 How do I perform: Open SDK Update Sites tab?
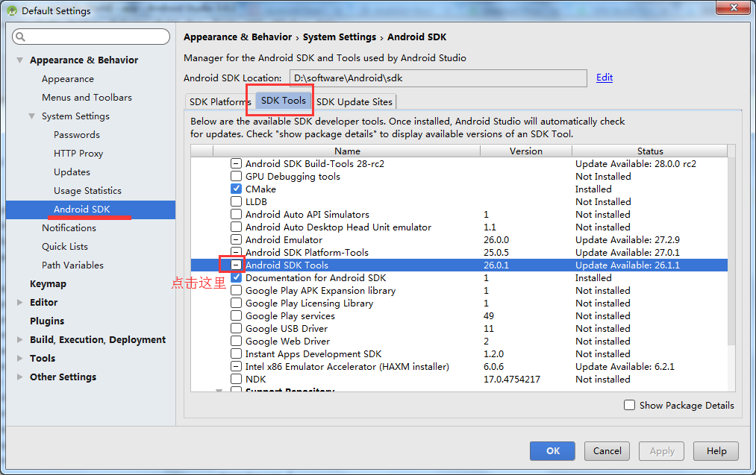pyautogui.click(x=354, y=101)
